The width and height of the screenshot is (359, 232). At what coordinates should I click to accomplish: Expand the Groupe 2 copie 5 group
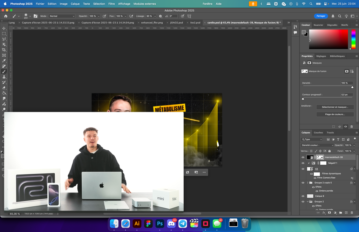[x=307, y=183]
